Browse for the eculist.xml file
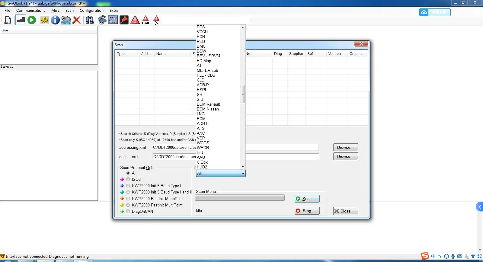This screenshot has height=262, width=483. pyautogui.click(x=346, y=156)
